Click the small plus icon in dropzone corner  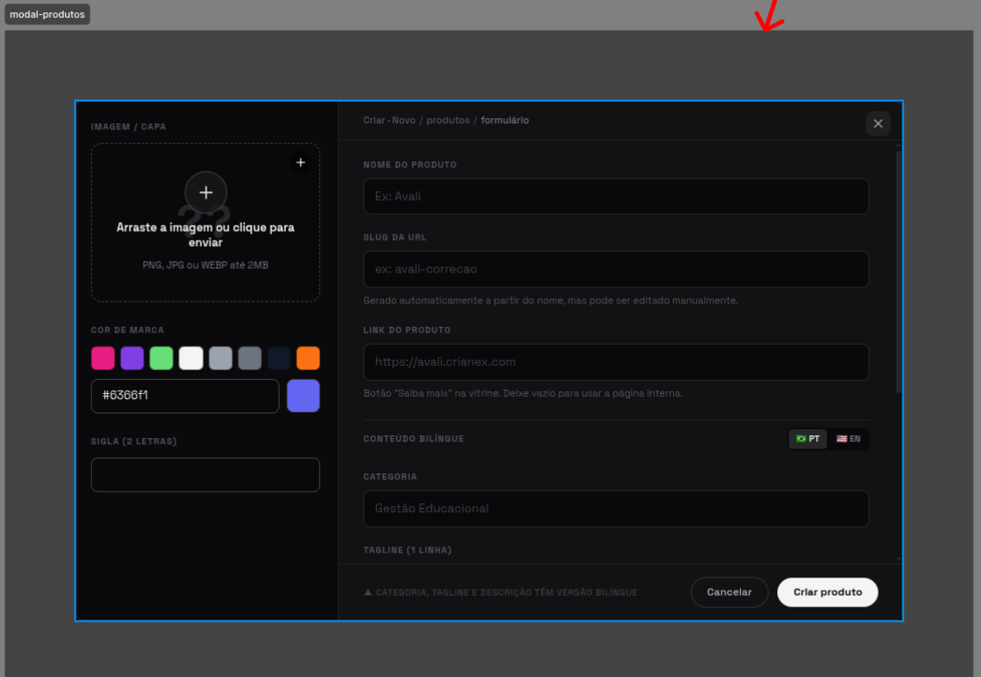coord(300,162)
